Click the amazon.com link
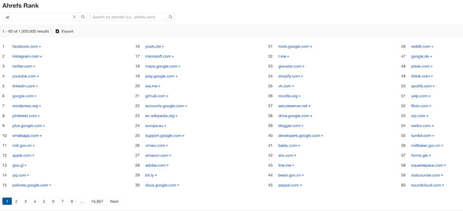Screen dimensions: 463x211 coord(157,156)
